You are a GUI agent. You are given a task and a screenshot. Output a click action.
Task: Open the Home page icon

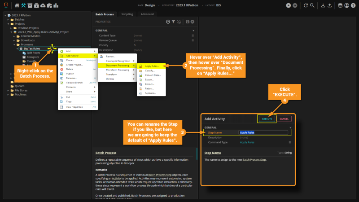point(17,5)
